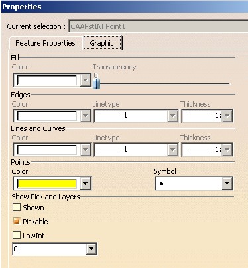The image size is (248, 268).
Task: Enable the Shown checkbox
Action: tap(17, 207)
